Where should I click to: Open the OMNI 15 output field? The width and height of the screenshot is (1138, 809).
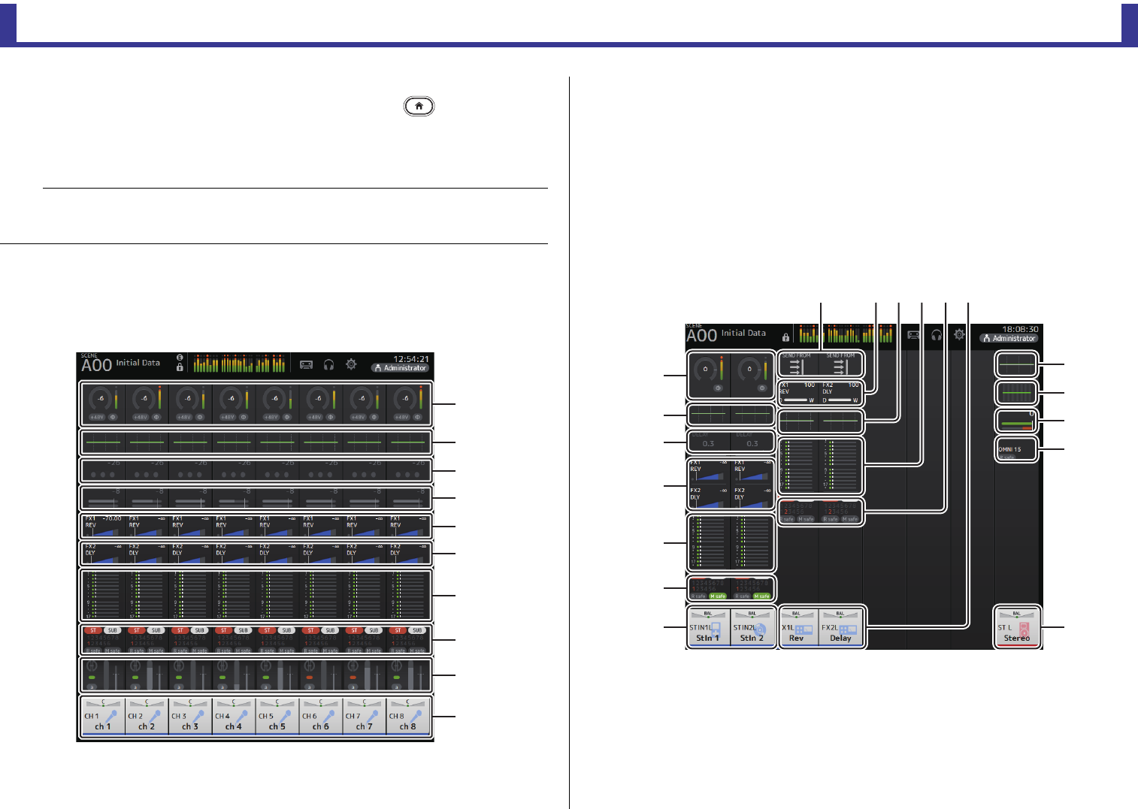pos(1017,450)
